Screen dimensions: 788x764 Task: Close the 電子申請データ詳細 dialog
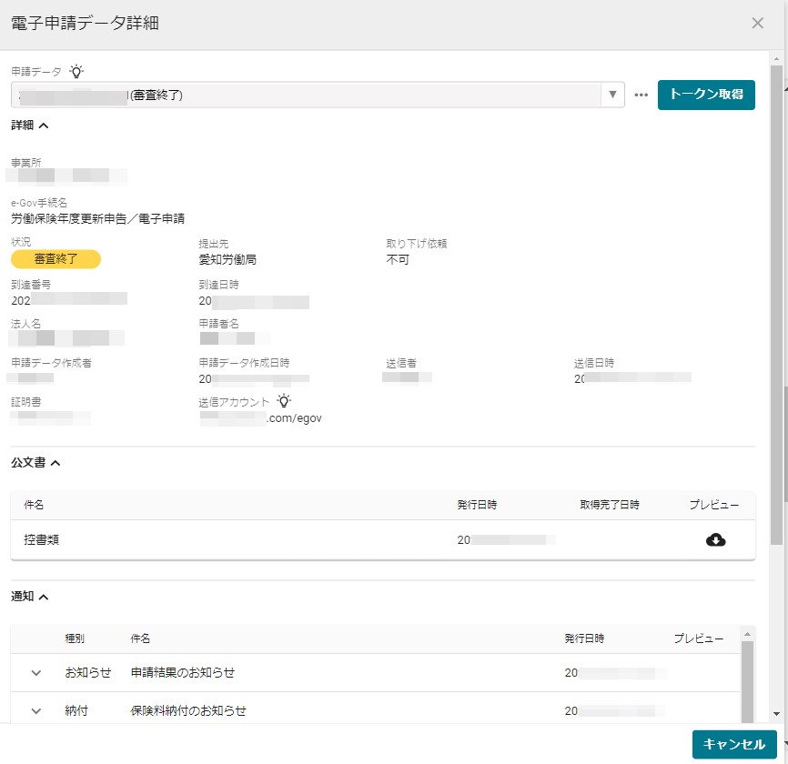click(757, 23)
